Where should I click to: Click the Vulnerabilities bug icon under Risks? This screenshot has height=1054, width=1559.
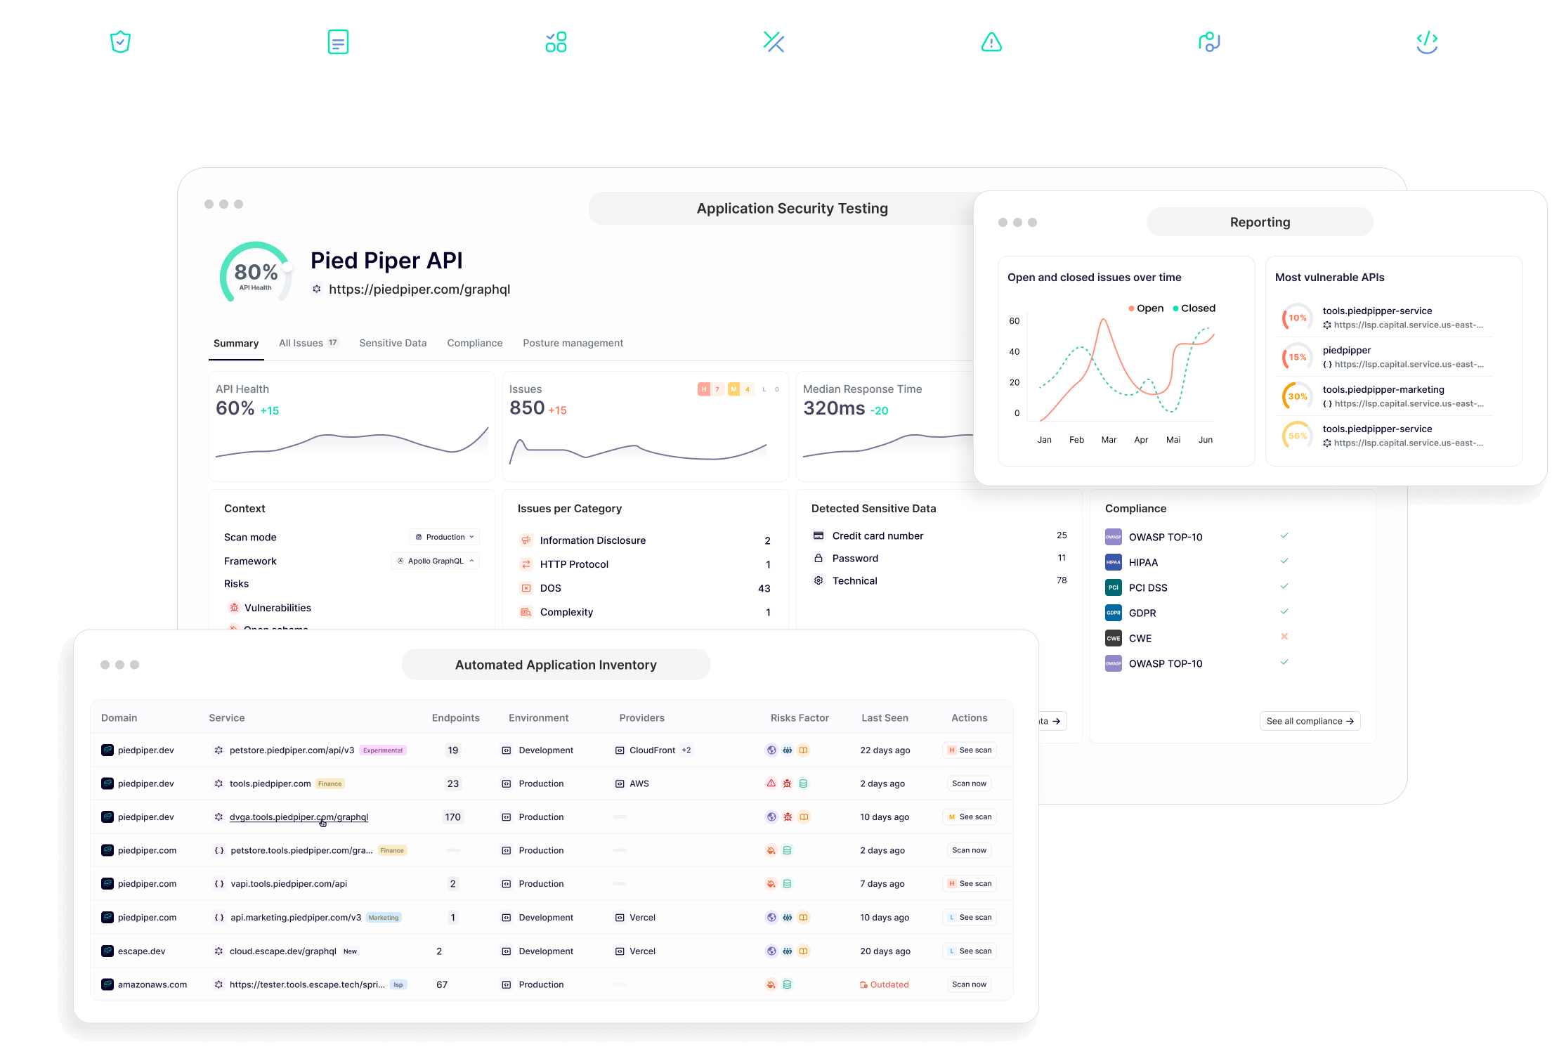pos(234,608)
